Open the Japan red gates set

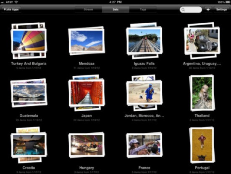click(x=87, y=93)
